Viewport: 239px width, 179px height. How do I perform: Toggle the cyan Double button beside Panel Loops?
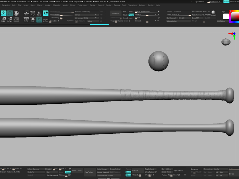pos(68,172)
